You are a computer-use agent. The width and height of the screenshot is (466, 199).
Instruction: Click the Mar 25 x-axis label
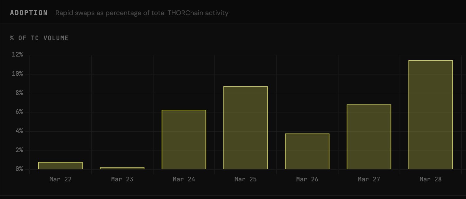(245, 179)
